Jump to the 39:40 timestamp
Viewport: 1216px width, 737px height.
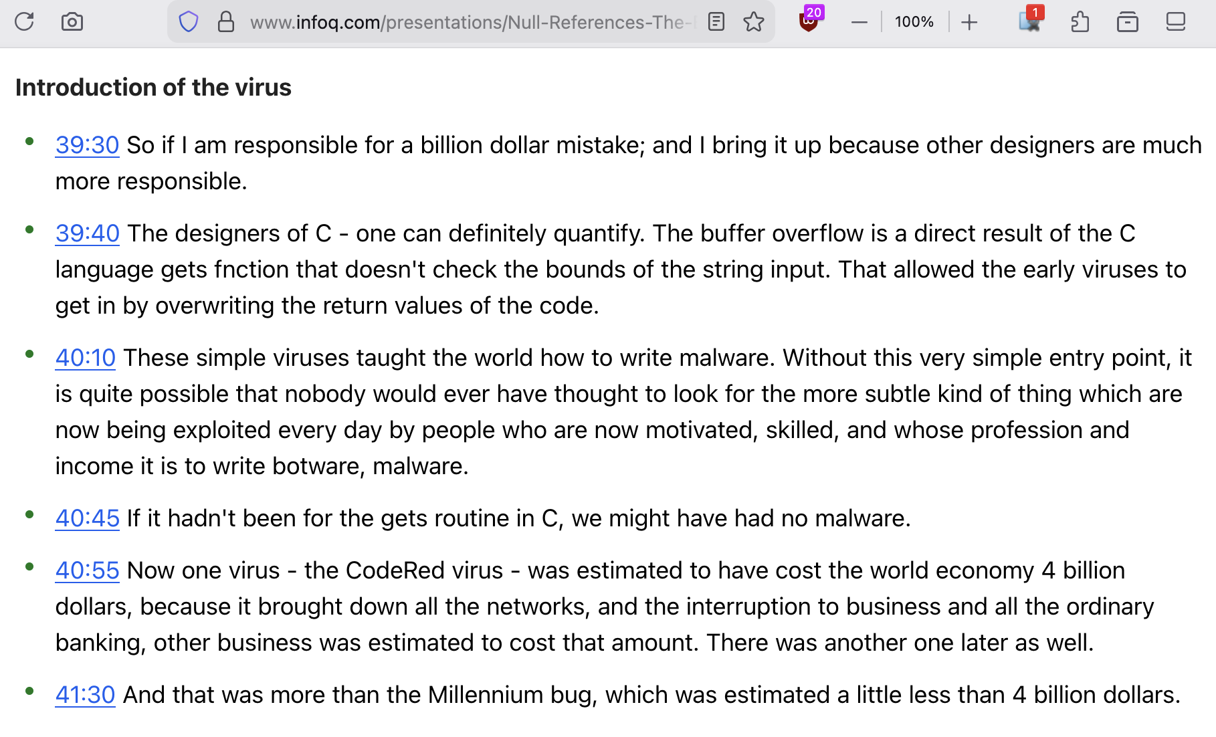pyautogui.click(x=87, y=233)
